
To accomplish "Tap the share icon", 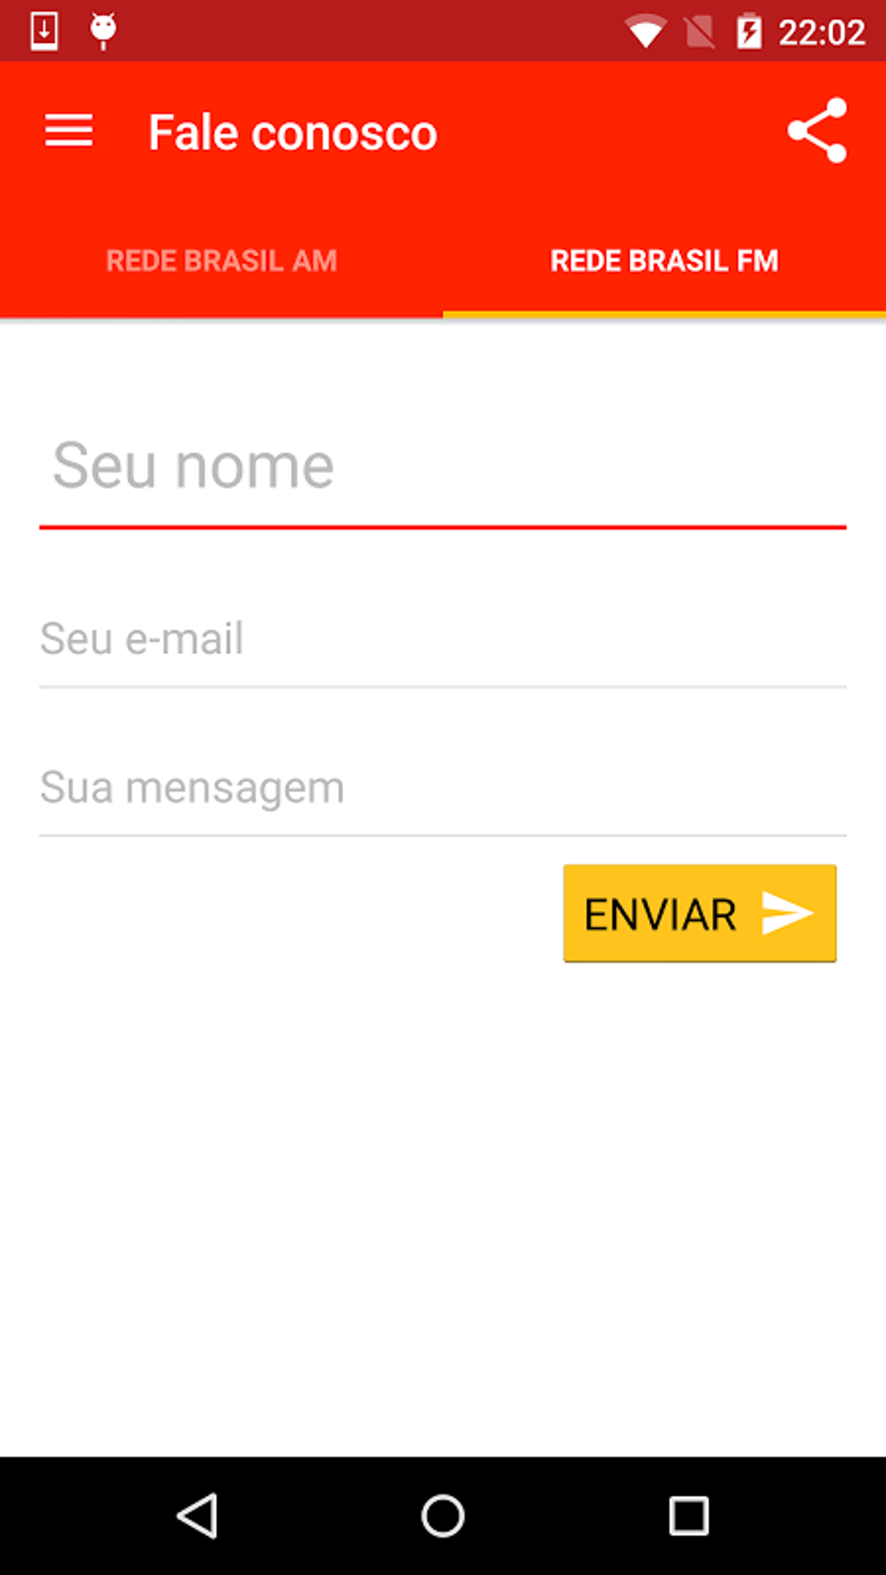I will point(817,130).
